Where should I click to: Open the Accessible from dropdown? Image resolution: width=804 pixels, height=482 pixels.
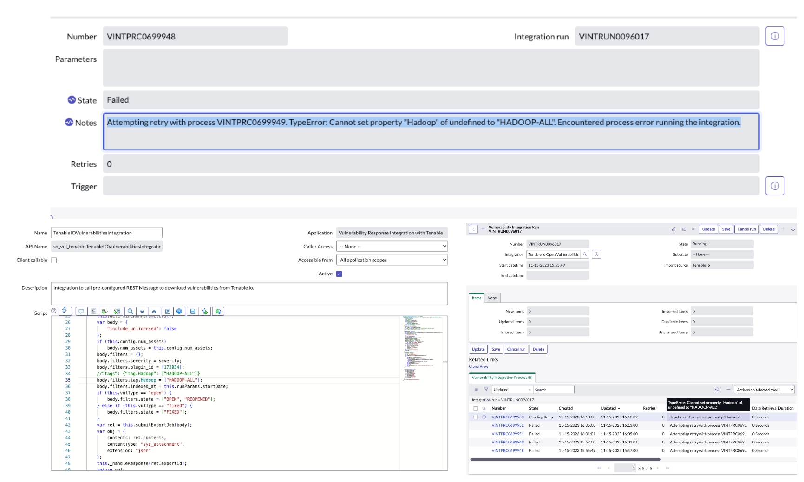(x=392, y=260)
